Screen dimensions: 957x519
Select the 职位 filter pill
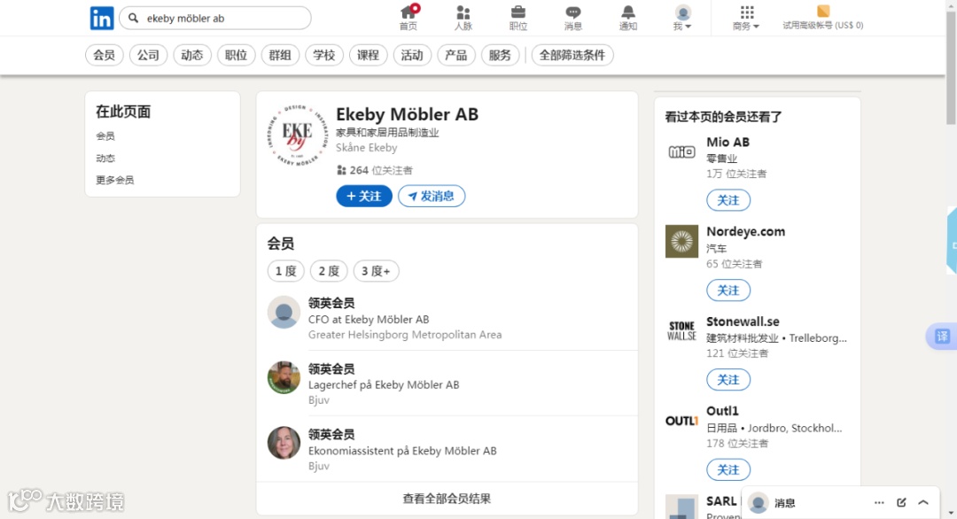(236, 55)
